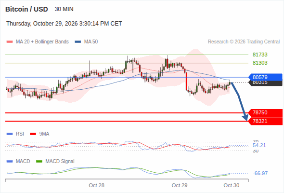This screenshot has width=284, height=193.
Task: Click the red 78321 support price tag
Action: (x=265, y=121)
